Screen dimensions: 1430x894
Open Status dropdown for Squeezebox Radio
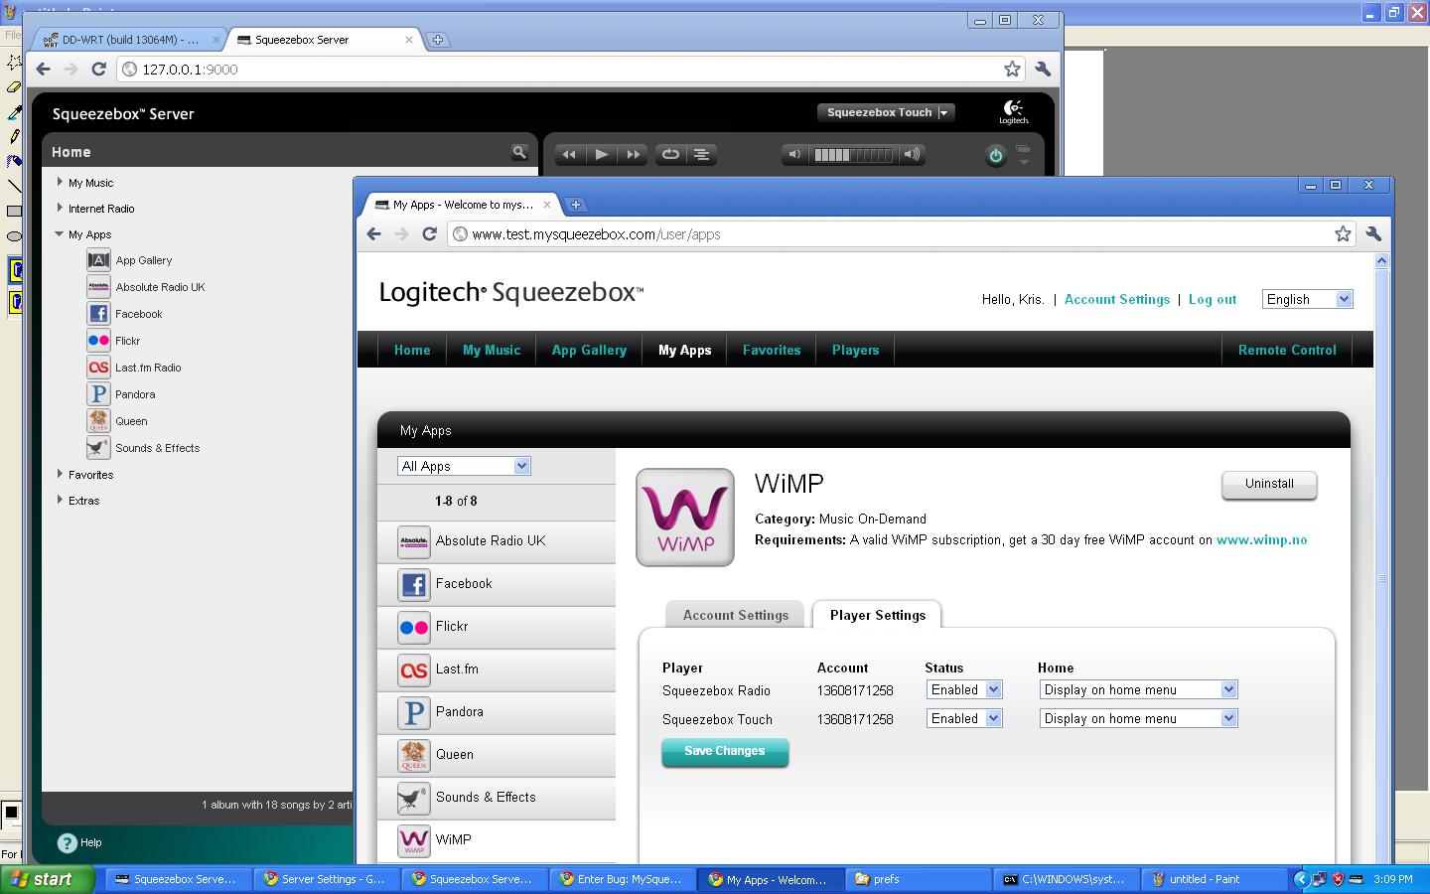tap(963, 689)
